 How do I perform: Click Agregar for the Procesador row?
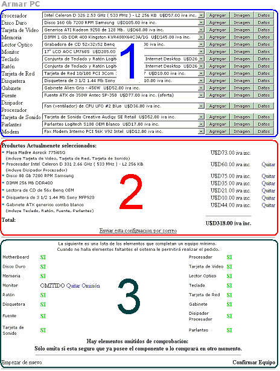coord(217,15)
